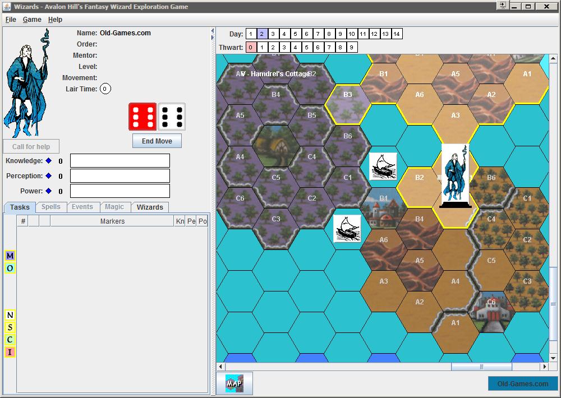561x398 pixels.
Task: Select Day 2 highlighted box
Action: [x=262, y=34]
